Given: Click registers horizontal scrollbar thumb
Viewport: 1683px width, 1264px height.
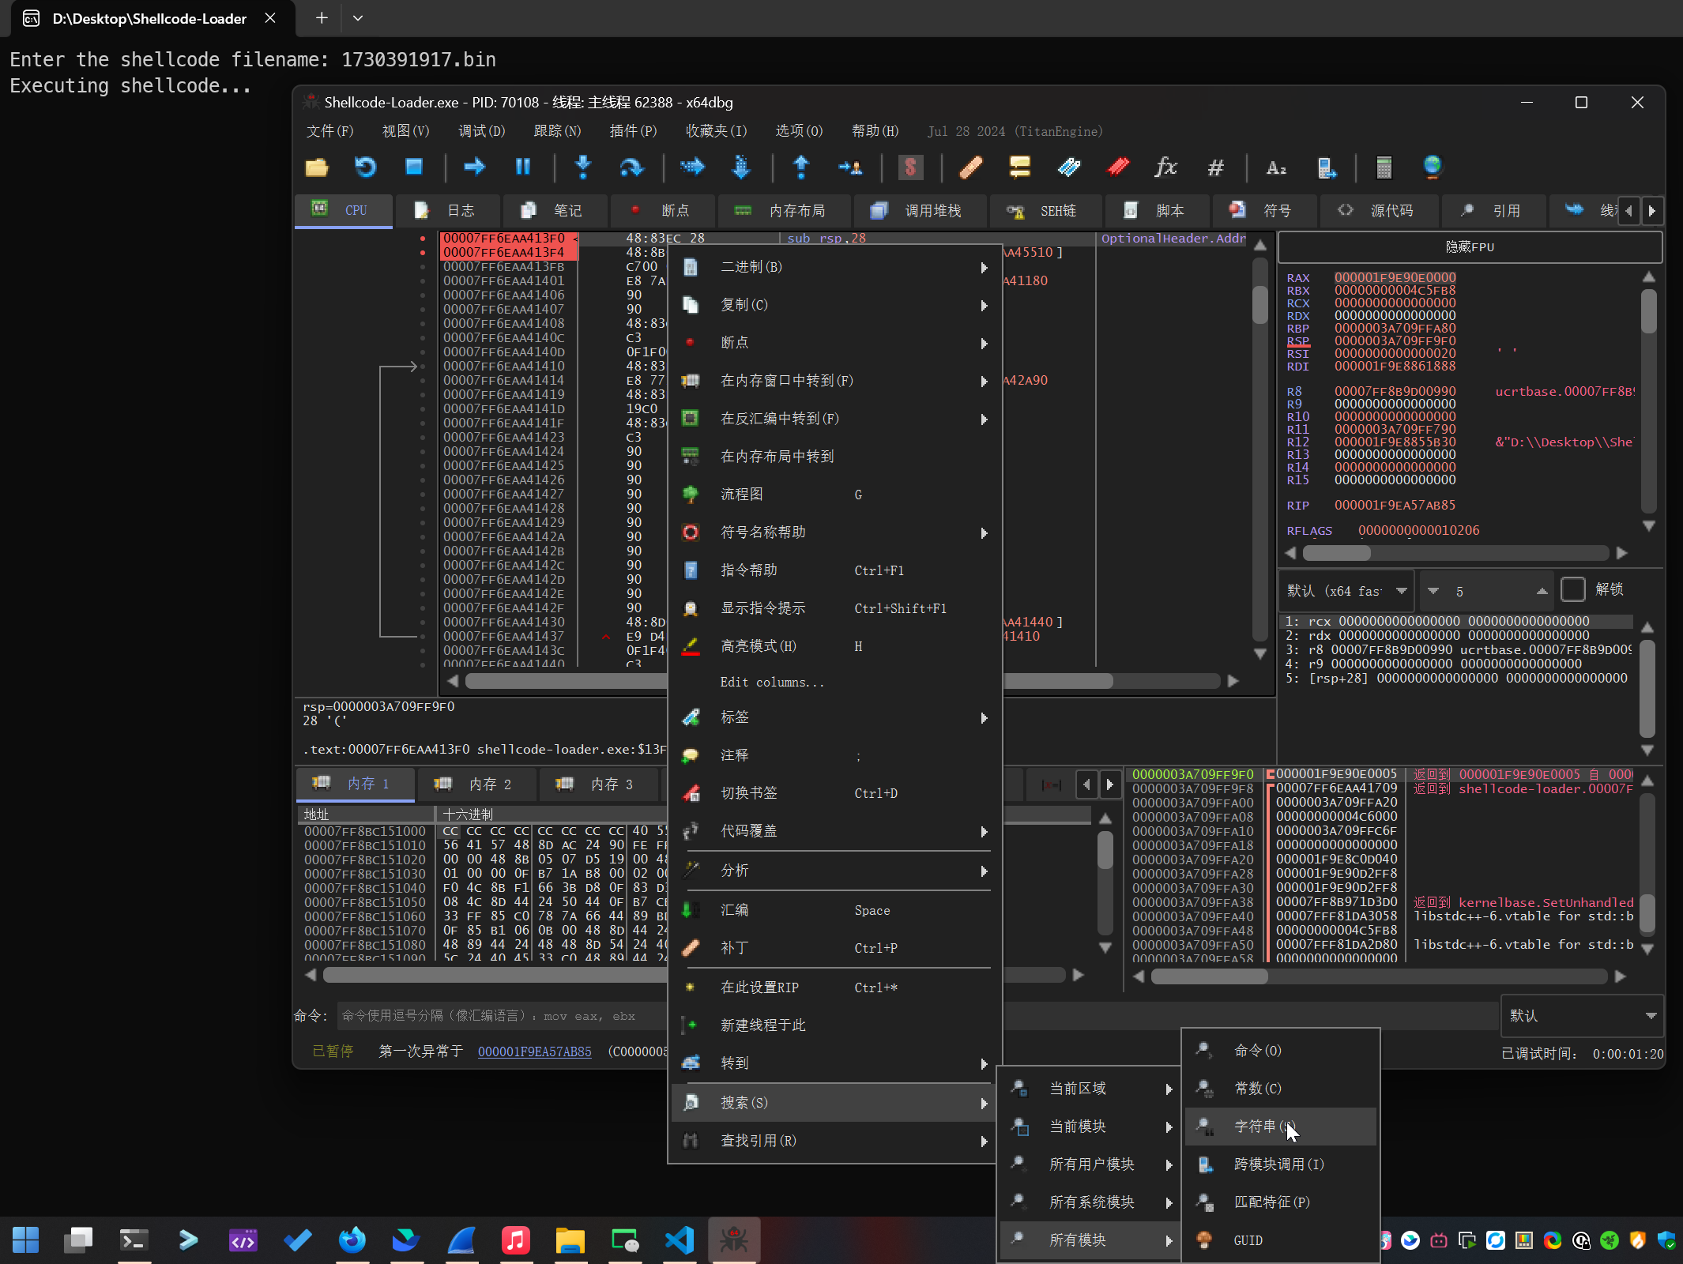Looking at the screenshot, I should (x=1335, y=553).
